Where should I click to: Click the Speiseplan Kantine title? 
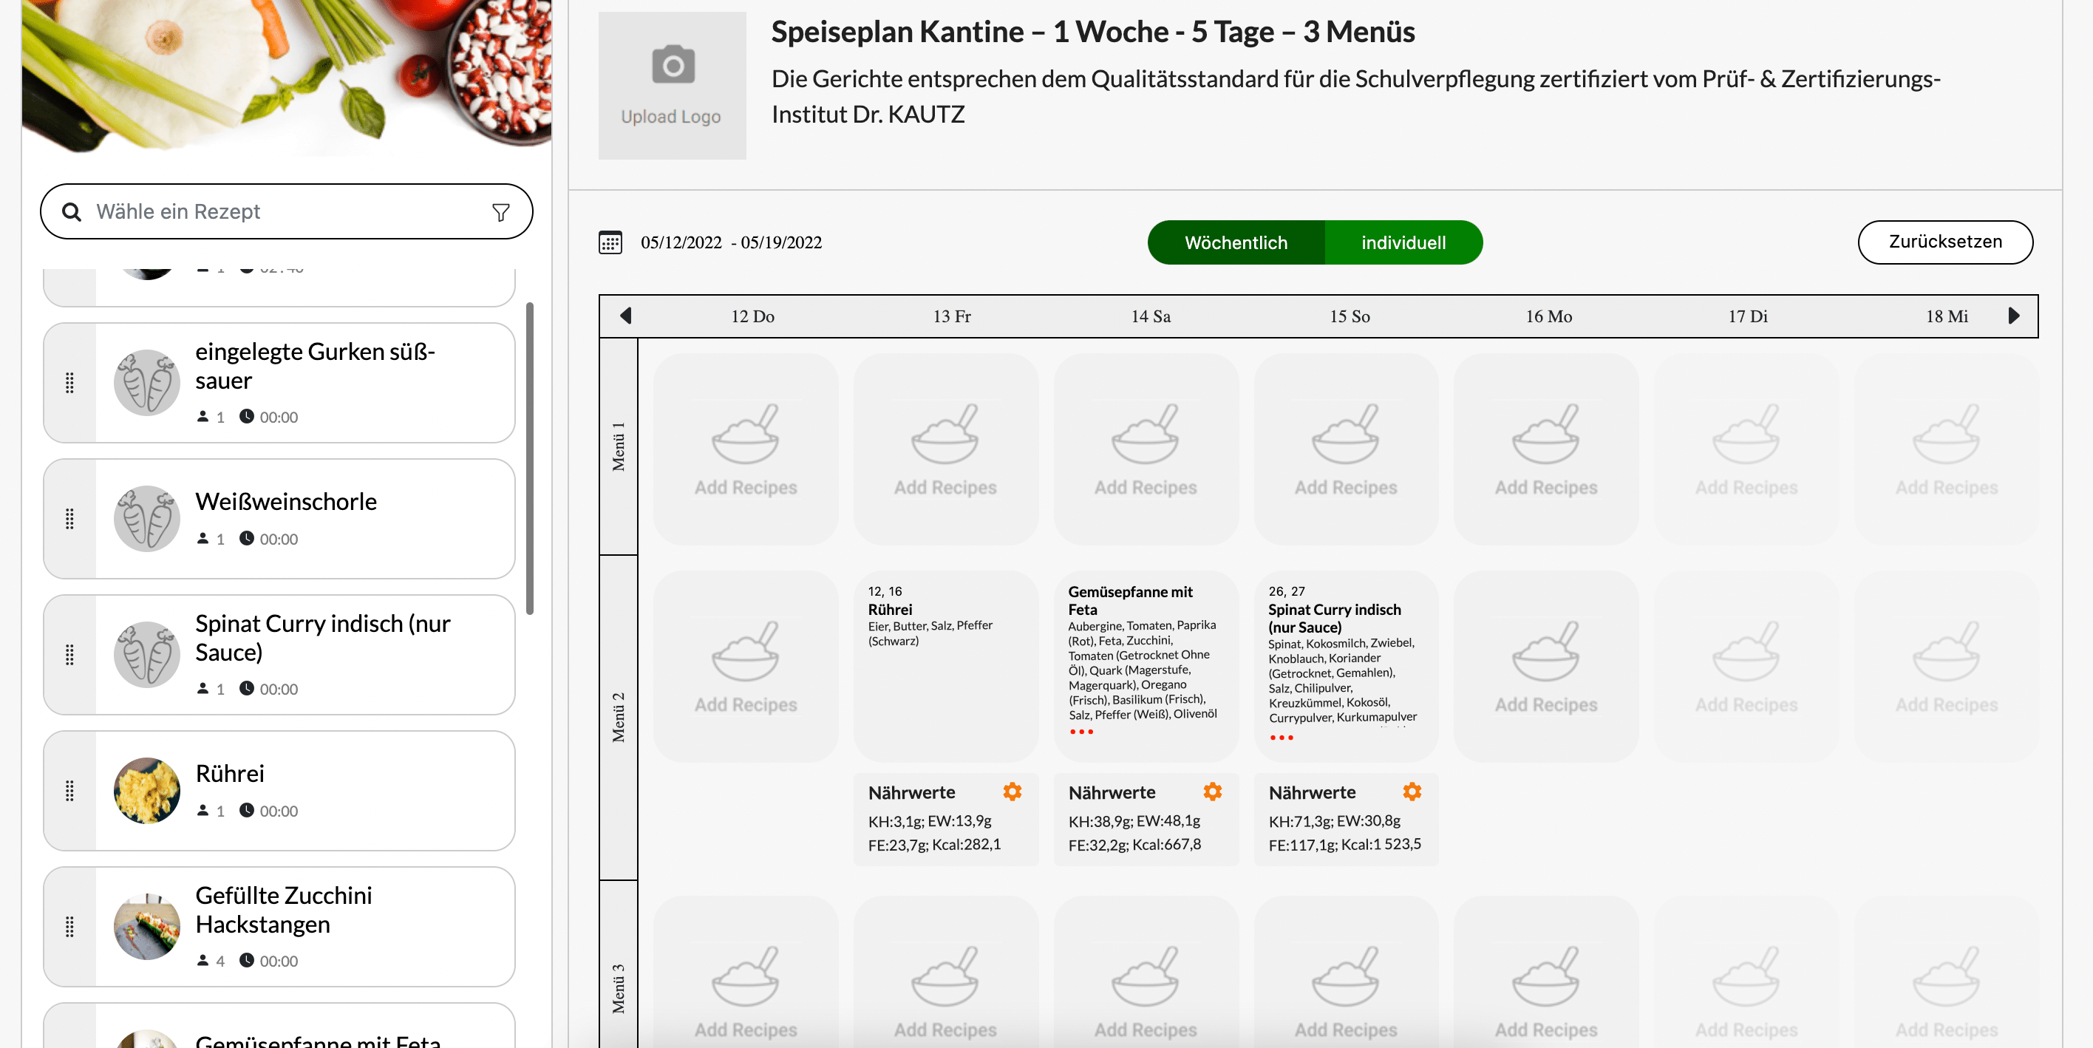pos(1093,32)
